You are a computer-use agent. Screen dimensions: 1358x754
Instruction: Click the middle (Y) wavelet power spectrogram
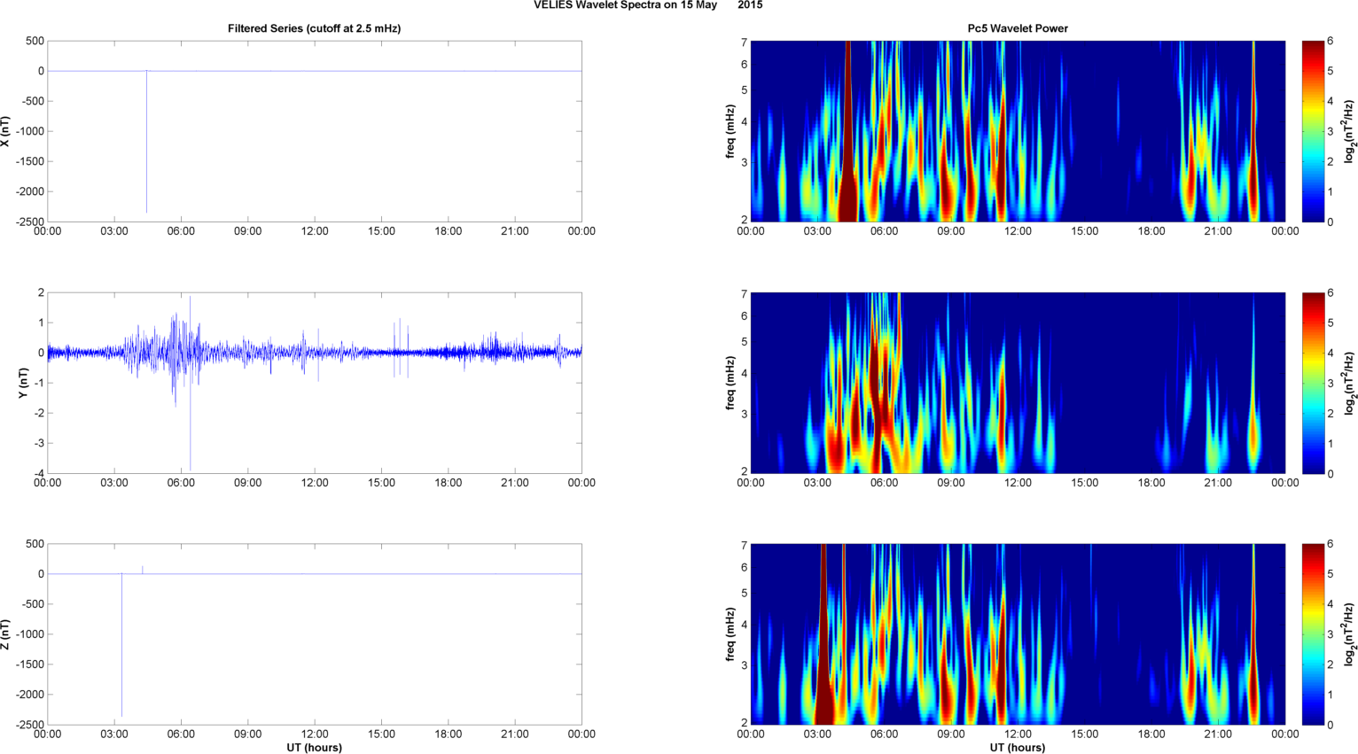(x=1018, y=383)
